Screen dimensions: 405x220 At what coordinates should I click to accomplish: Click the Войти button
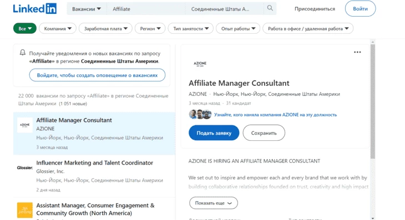(x=360, y=8)
